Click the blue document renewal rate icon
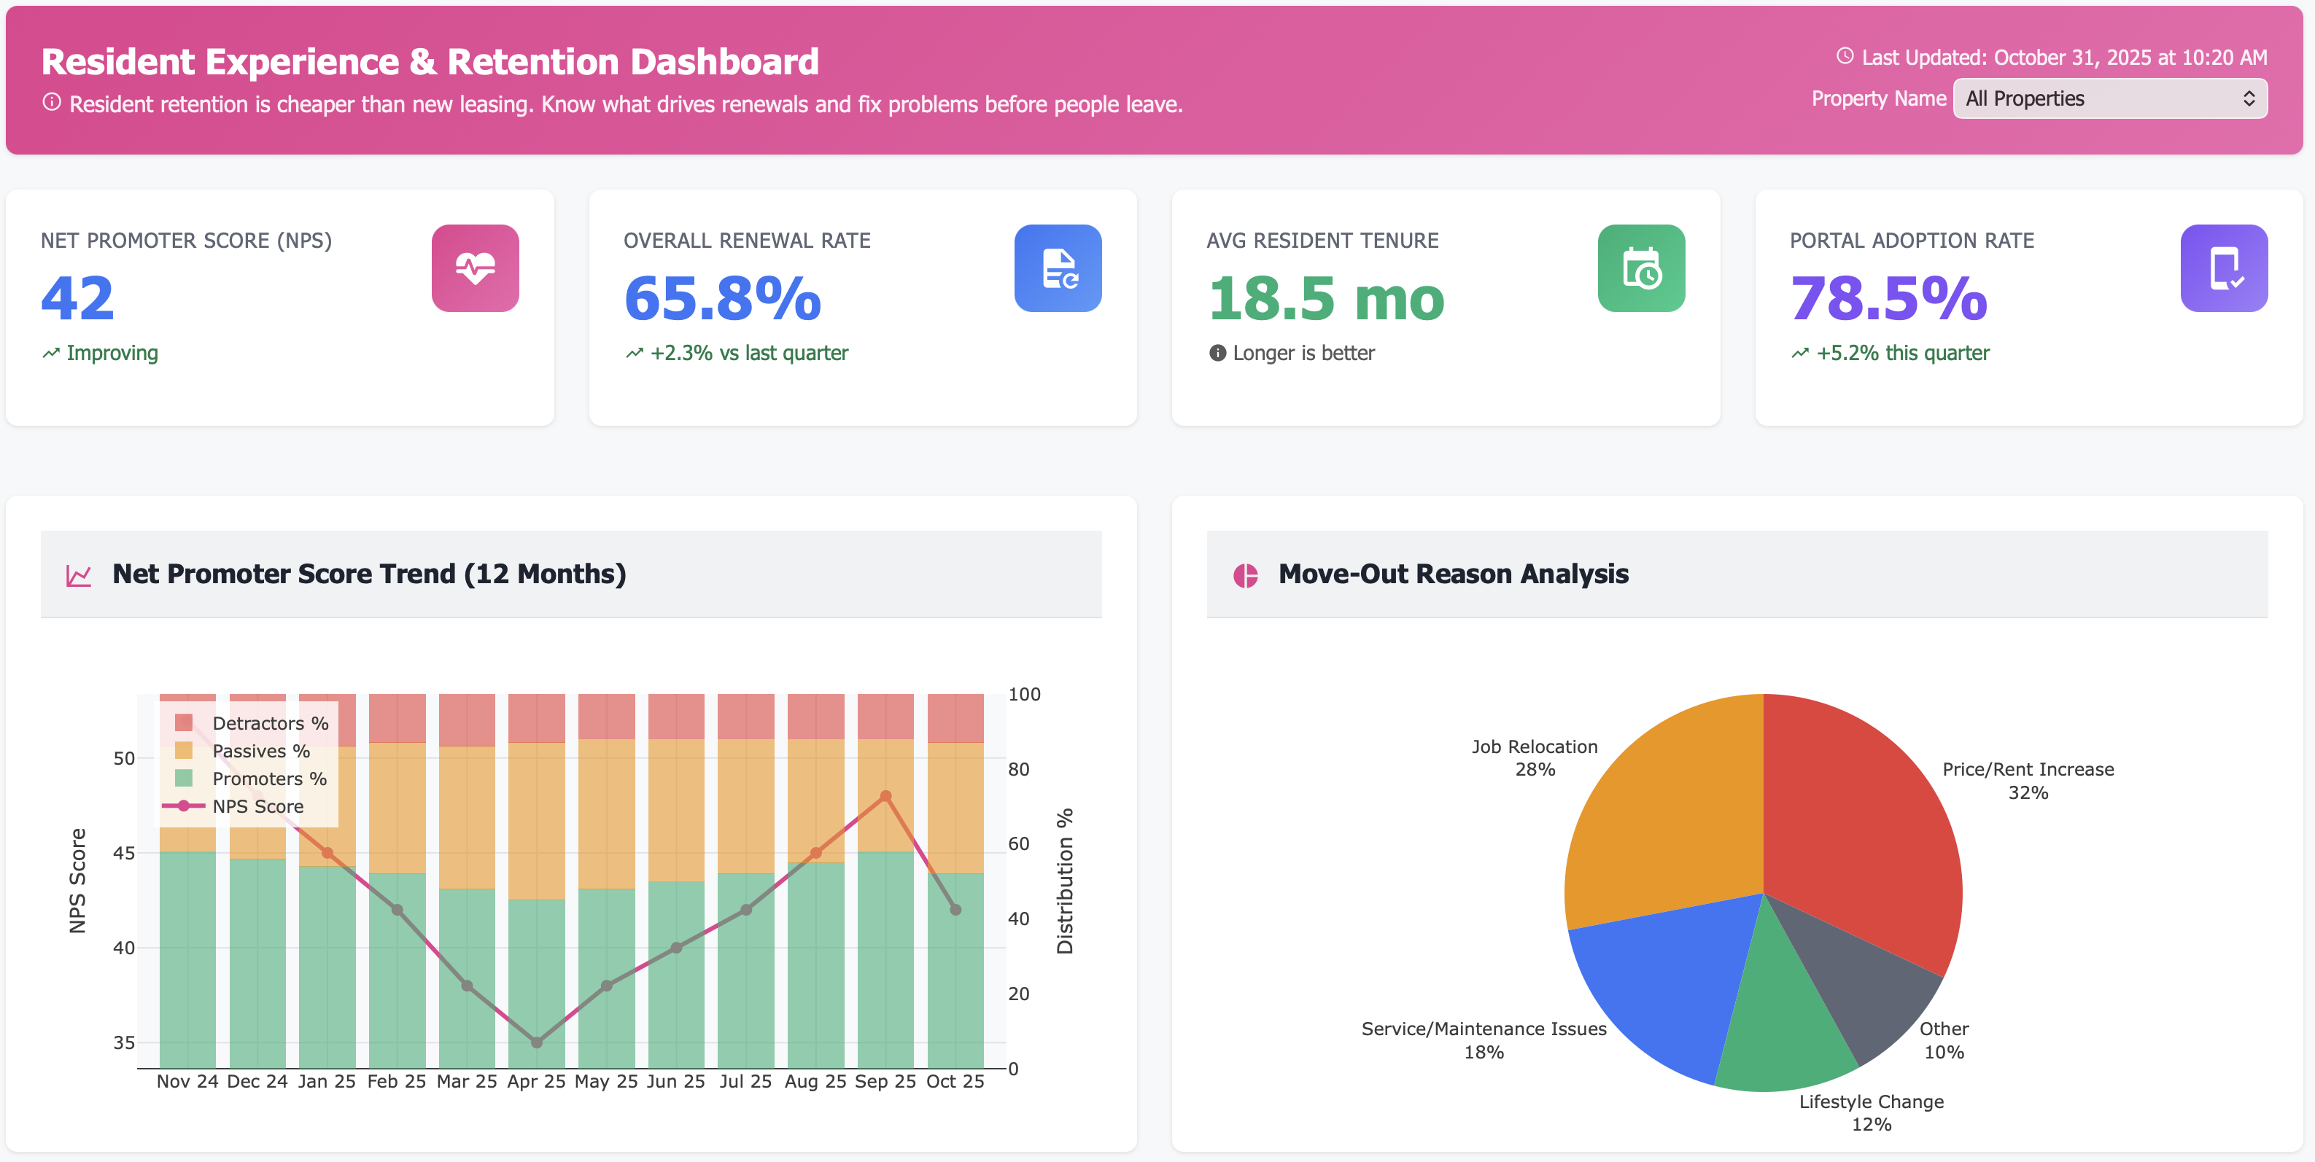The image size is (2315, 1162). coord(1058,268)
